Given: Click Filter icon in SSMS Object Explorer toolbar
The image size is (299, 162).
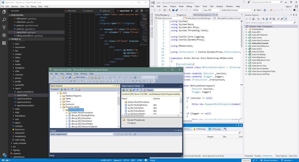Looking at the screenshot, I should pyautogui.click(x=72, y=89).
